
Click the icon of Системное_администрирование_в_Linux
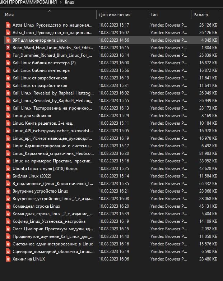[x=8, y=244]
